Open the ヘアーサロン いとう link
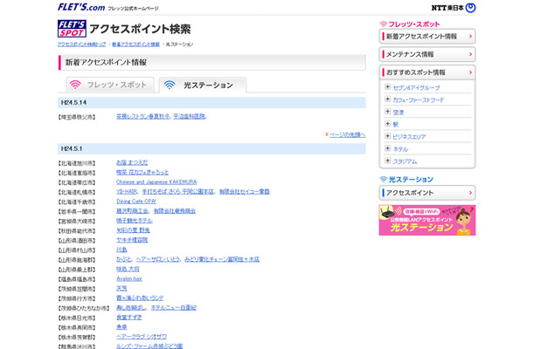Viewport: 533px width, 349px height. point(158,259)
